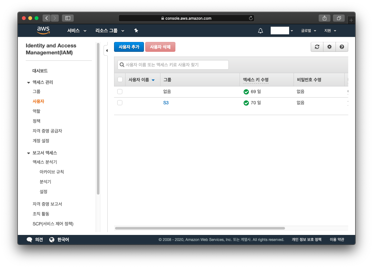This screenshot has width=373, height=268.
Task: Select the second user row checkbox
Action: 120,102
